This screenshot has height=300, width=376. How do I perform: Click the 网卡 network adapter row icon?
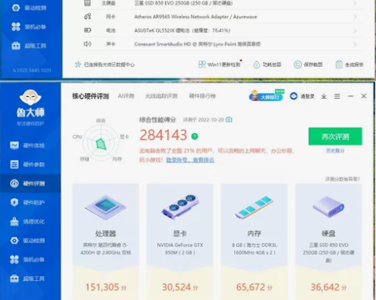click(88, 17)
